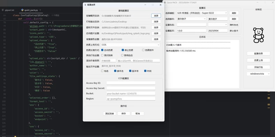Switch to the quick_pack.py editor tab
Image resolution: width=275 pixels, height=137 pixels.
tap(31, 10)
